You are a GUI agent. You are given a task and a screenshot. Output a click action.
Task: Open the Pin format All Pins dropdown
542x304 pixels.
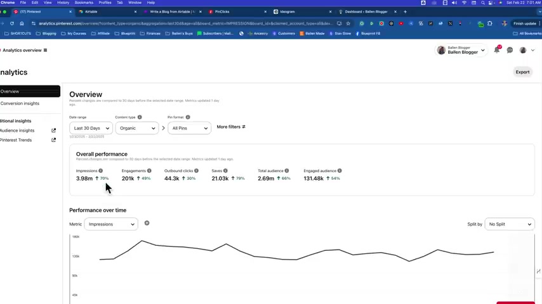[189, 128]
